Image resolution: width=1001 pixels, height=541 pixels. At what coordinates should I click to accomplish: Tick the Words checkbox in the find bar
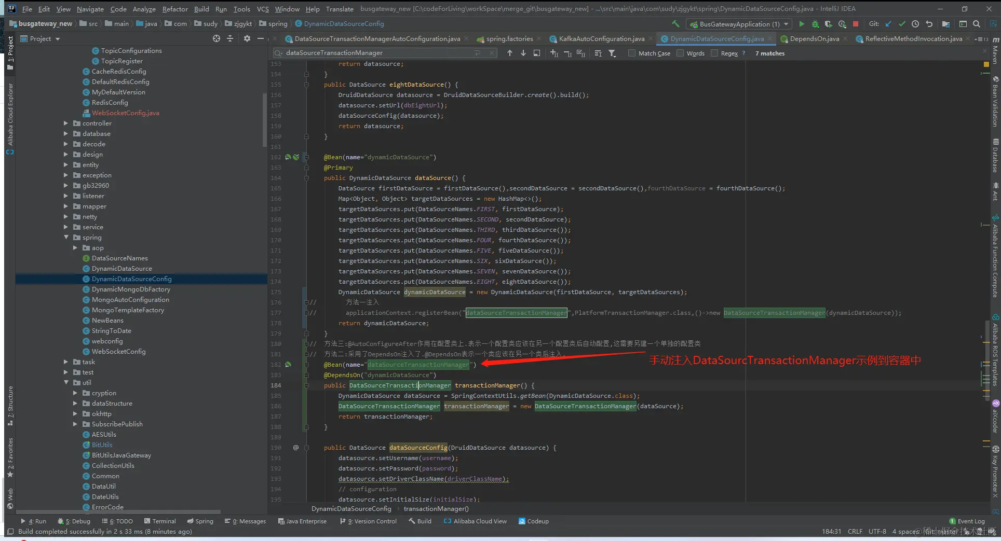pos(680,53)
